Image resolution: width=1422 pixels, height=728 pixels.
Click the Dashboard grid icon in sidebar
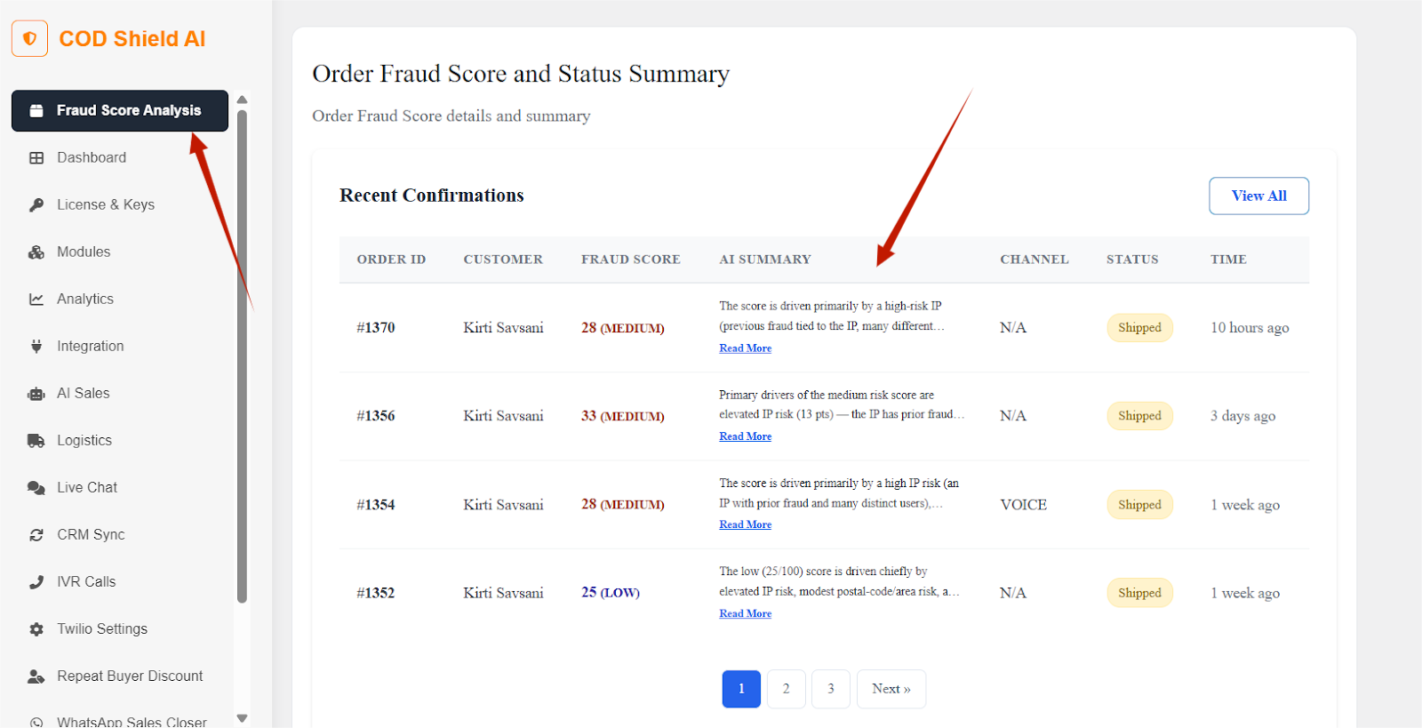[36, 158]
